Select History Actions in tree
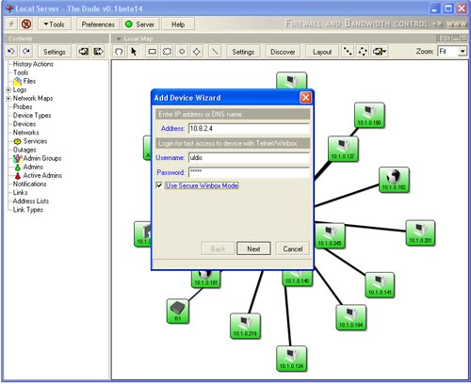Image resolution: width=471 pixels, height=384 pixels. [33, 64]
